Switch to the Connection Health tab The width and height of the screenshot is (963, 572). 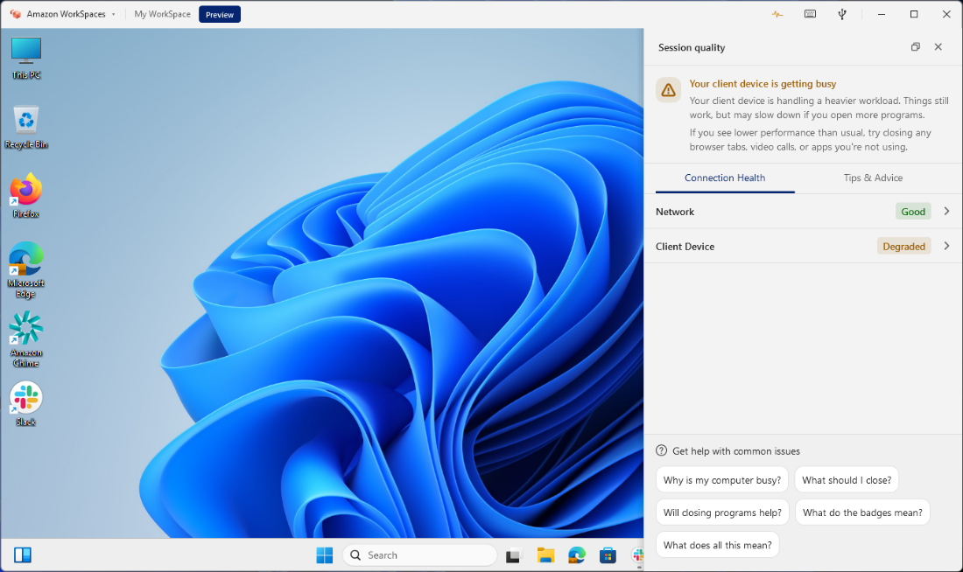point(725,178)
